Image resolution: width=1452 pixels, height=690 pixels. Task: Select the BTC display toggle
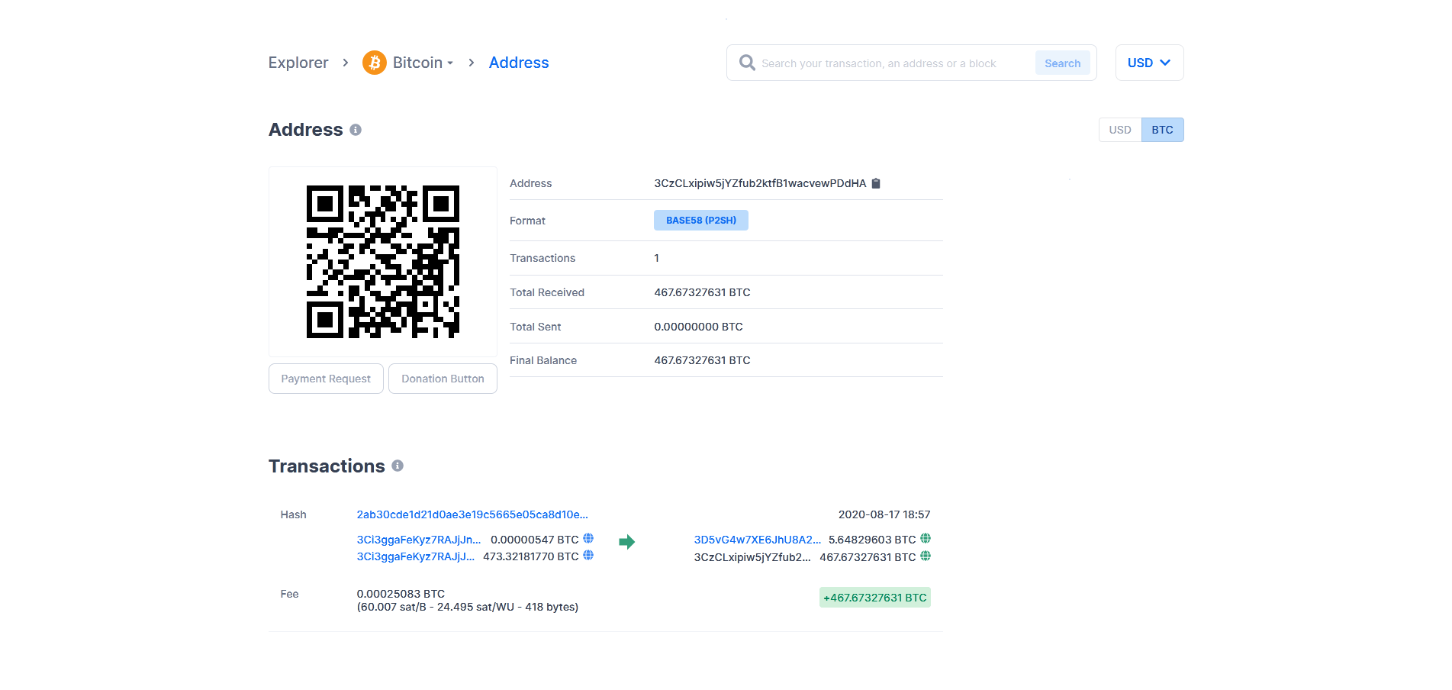click(1162, 130)
